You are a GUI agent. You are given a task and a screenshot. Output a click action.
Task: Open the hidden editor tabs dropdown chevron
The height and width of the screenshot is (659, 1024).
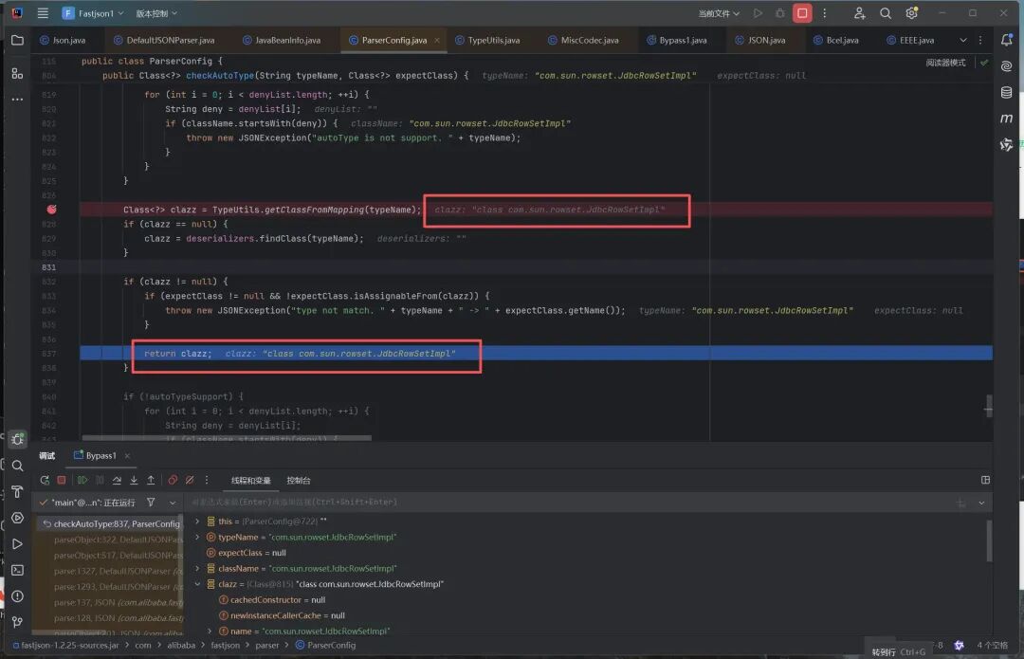tap(962, 40)
